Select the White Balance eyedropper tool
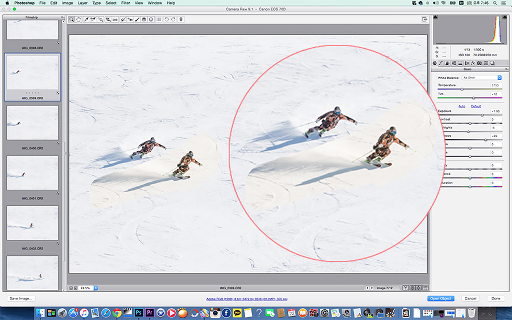 tap(86, 19)
